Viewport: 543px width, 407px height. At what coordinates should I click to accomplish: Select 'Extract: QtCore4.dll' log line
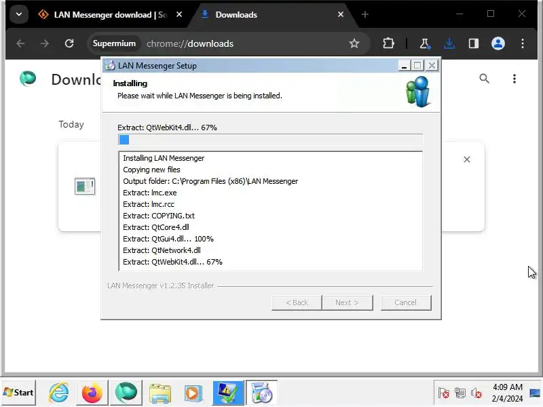[x=156, y=227]
